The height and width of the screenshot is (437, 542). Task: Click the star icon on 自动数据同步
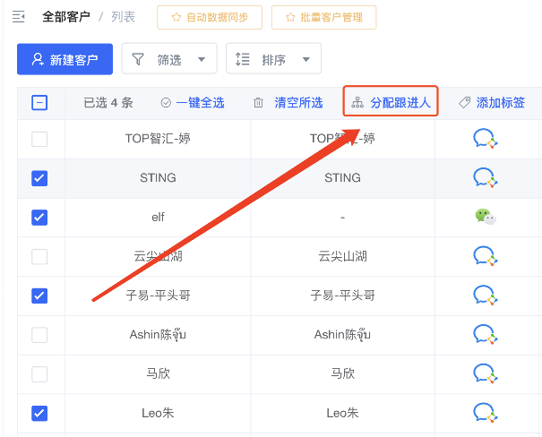[x=176, y=17]
